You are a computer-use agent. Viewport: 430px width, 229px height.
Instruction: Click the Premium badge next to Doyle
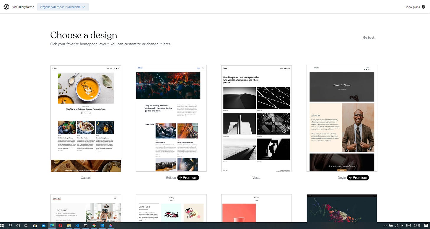coord(358,178)
